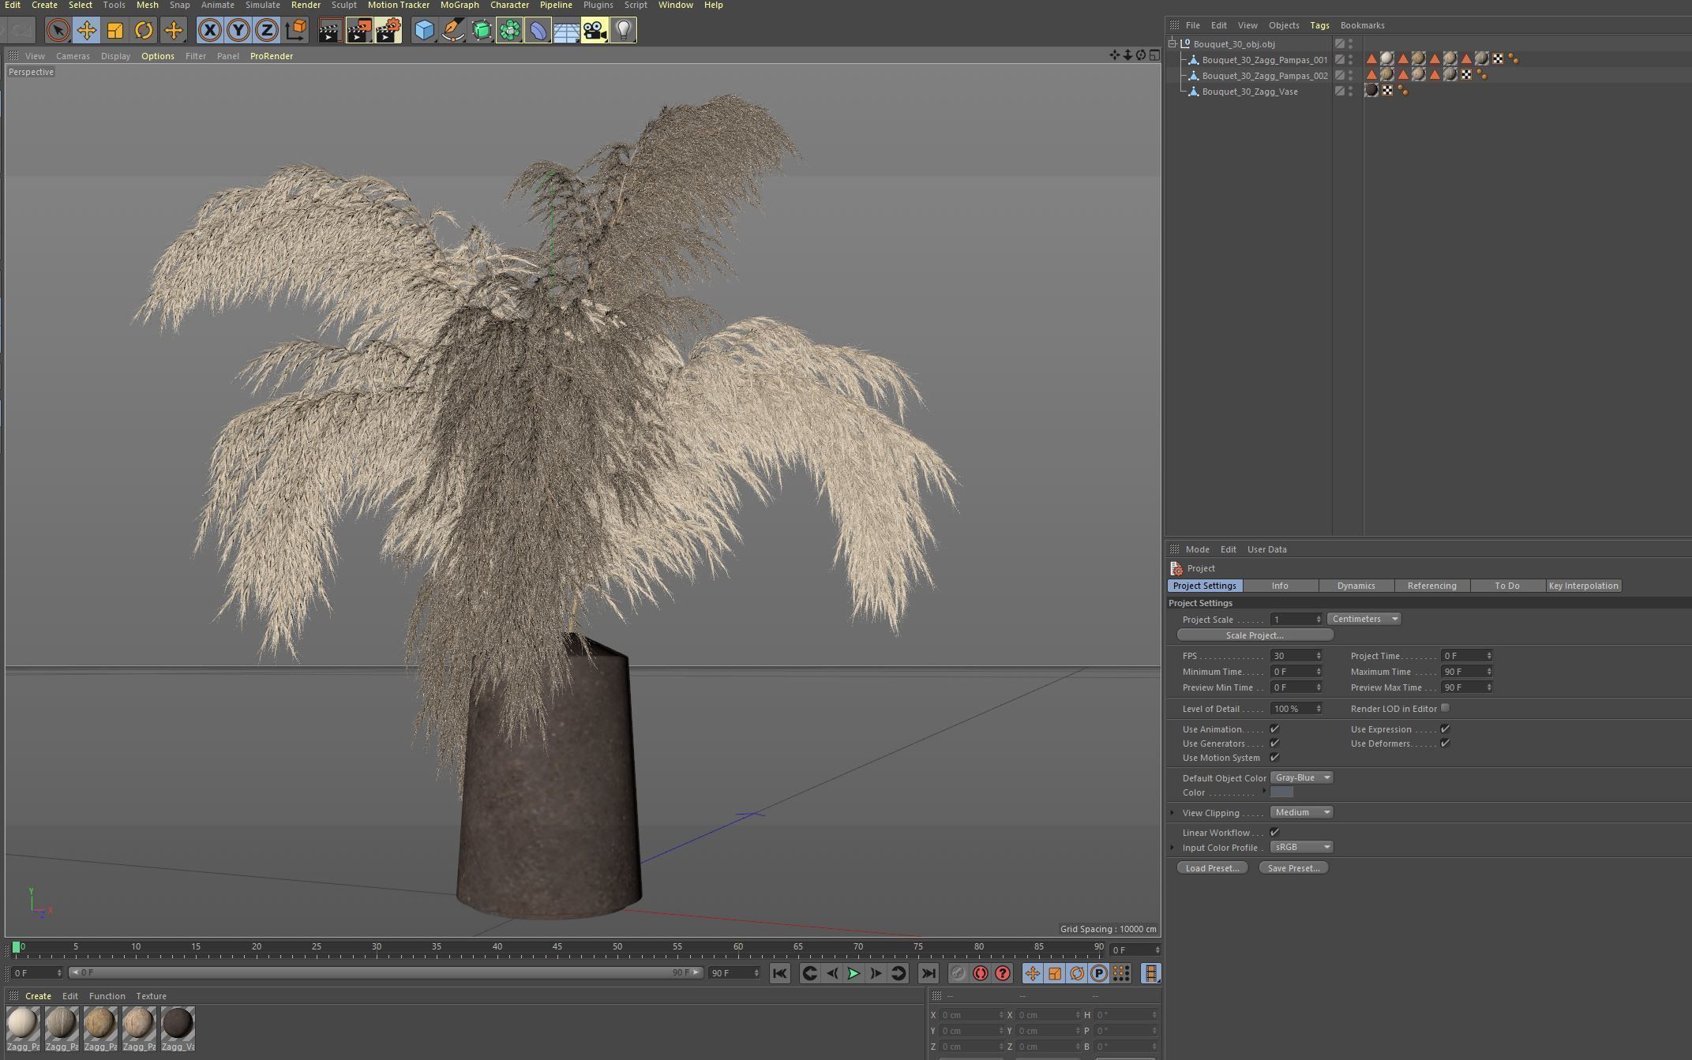Click the Scale Project button
Screen dimensions: 1692x1060
click(1255, 635)
